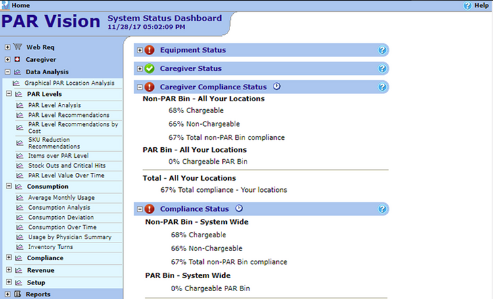
Task: Click chart icon next to Compliance folder
Action: [x=18, y=258]
